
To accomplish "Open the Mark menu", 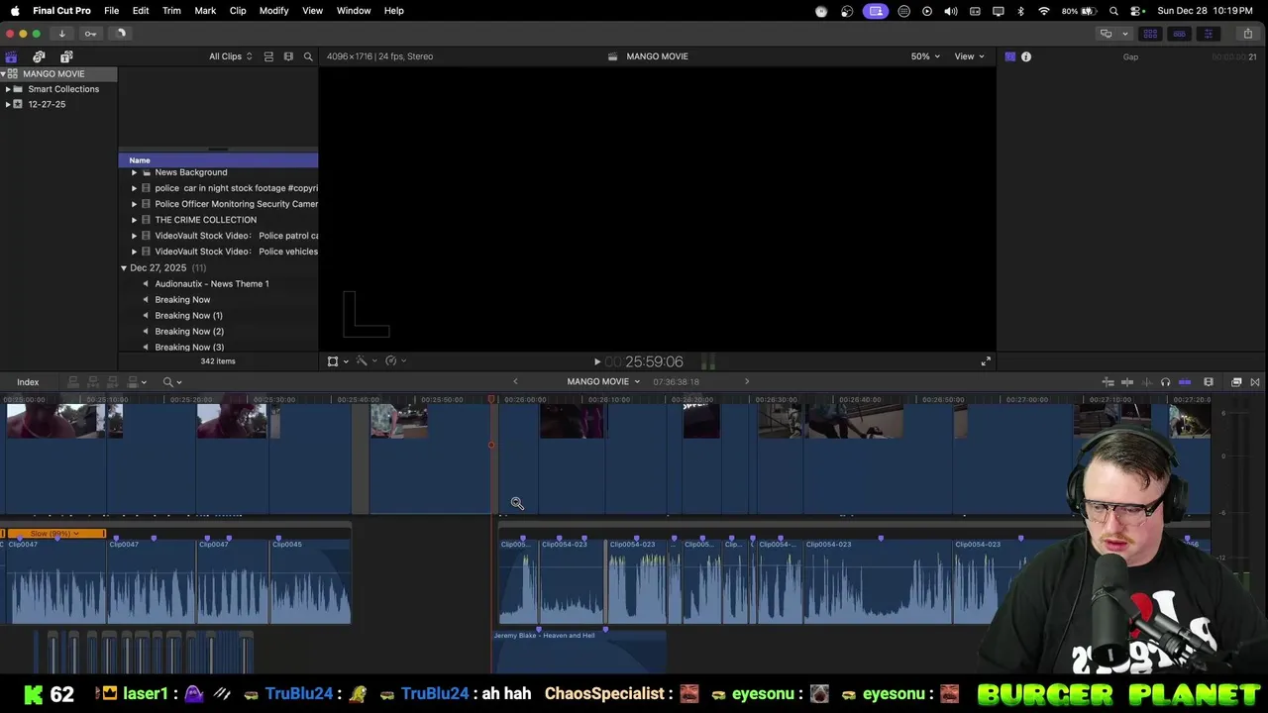I will pyautogui.click(x=205, y=11).
